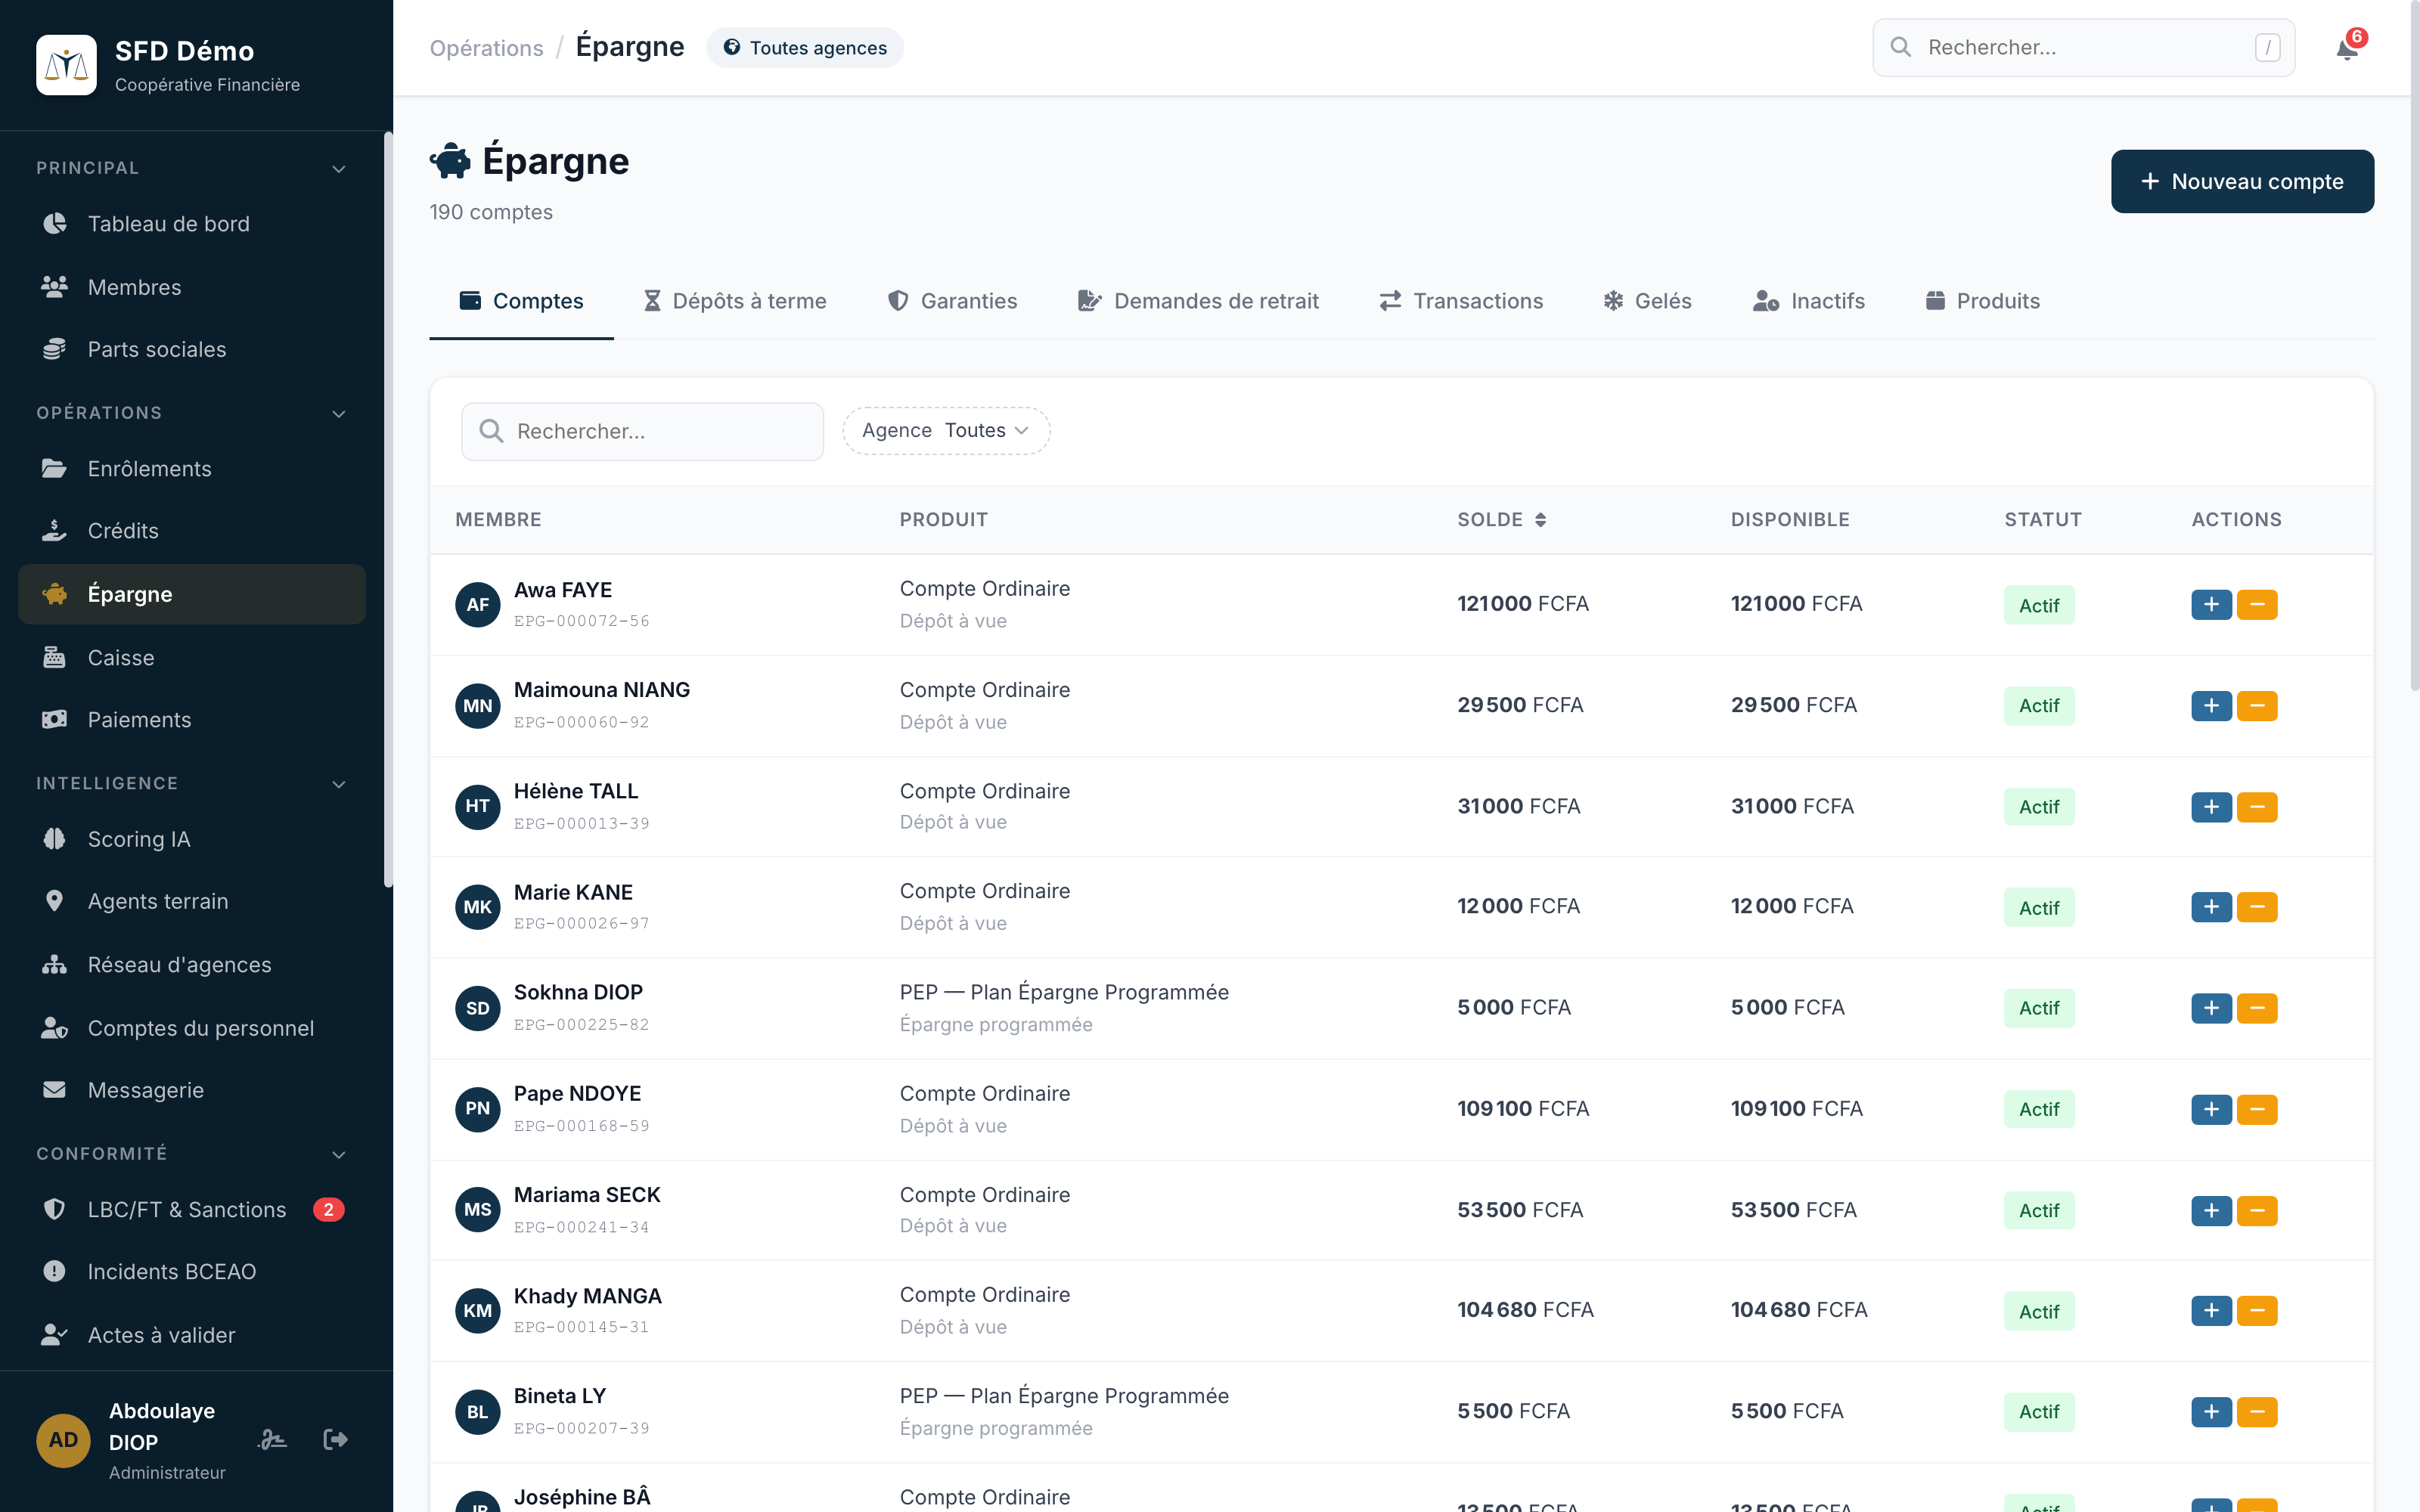Open Scoring IA in the sidebar

[x=192, y=839]
